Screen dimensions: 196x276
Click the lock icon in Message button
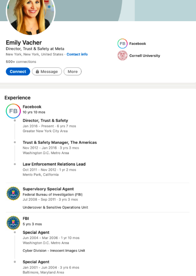point(37,71)
